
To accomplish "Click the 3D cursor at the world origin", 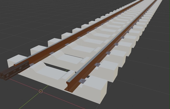I will point(41,91).
